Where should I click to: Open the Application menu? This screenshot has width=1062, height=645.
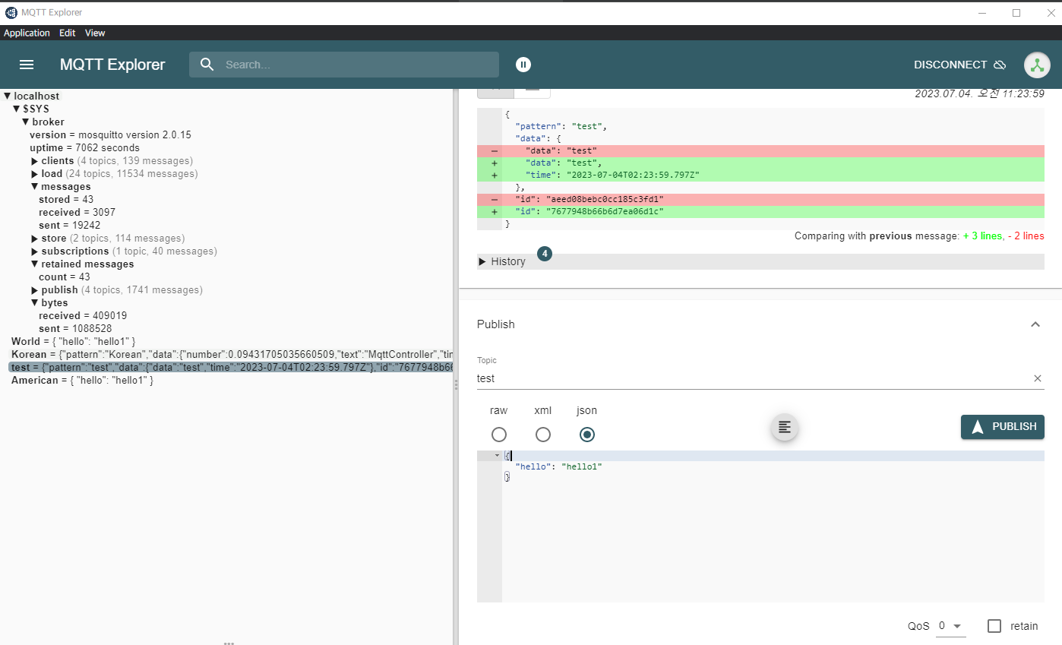tap(27, 33)
